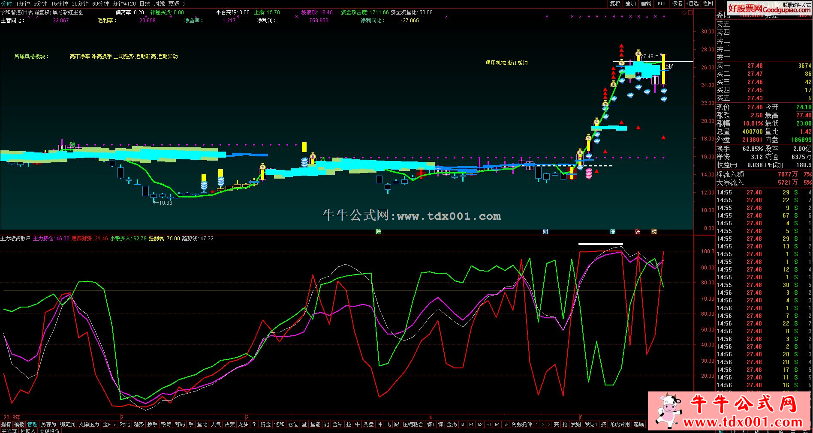
Task: Click the 主力持仓: 46.00 indicator label
Action: point(51,239)
